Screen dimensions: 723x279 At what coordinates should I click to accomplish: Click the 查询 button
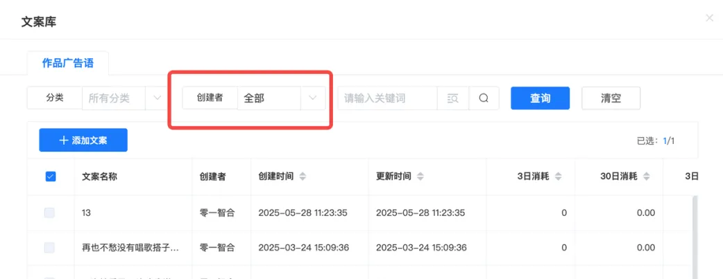pos(540,98)
